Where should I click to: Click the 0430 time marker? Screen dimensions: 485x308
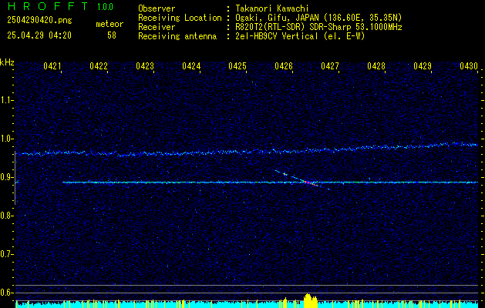[469, 66]
